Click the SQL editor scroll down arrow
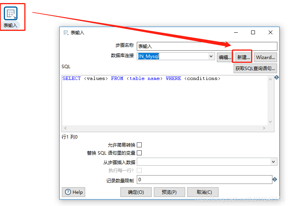288x206 pixels. (270, 122)
